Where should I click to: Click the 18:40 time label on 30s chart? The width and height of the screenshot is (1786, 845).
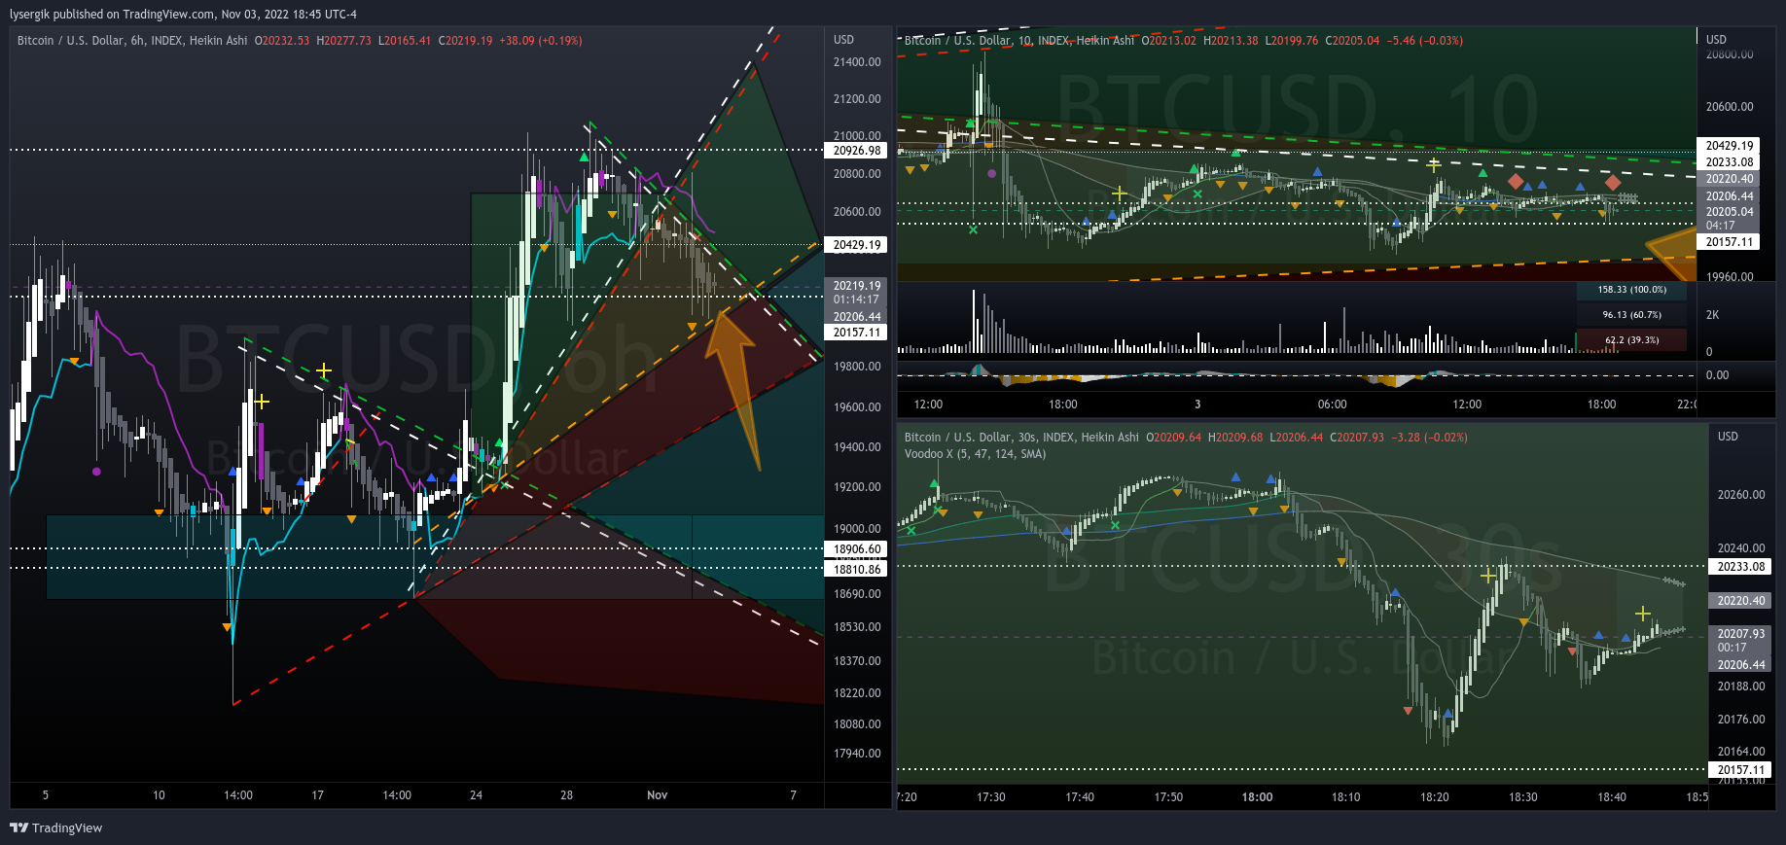click(x=1611, y=797)
